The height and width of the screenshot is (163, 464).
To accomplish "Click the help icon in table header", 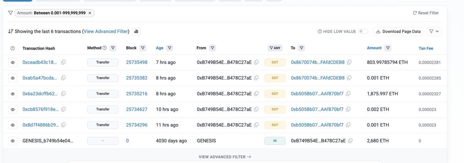I will pyautogui.click(x=12, y=48).
